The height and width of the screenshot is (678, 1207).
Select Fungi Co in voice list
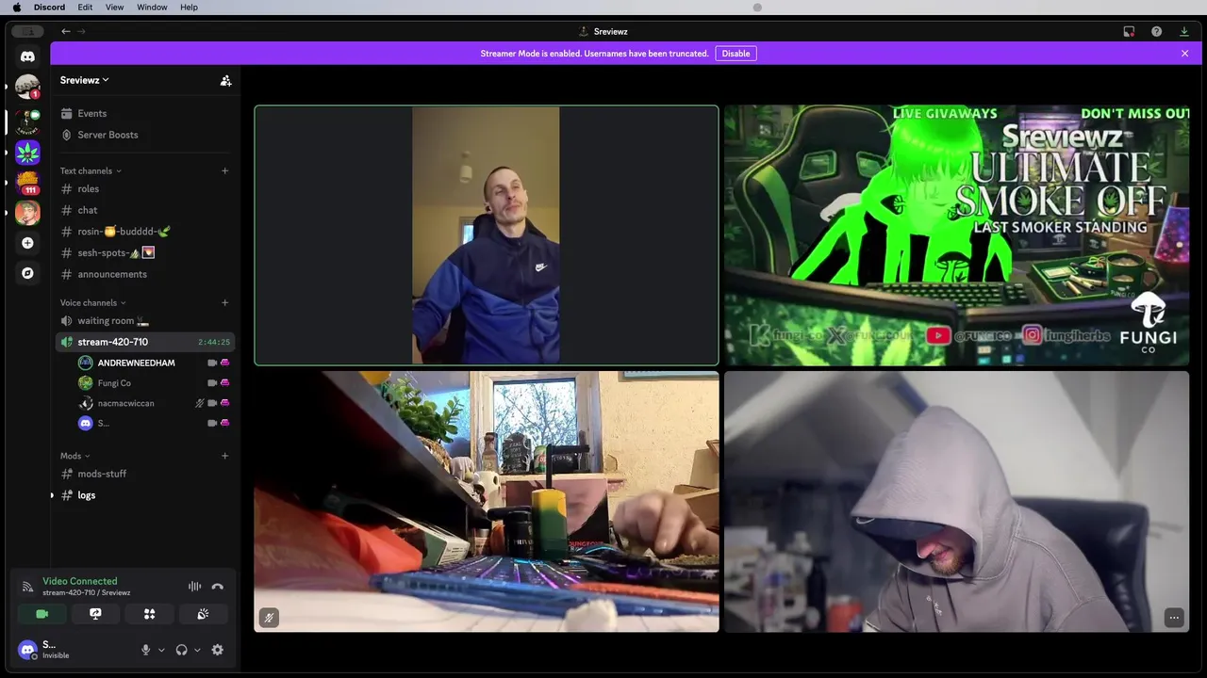point(154,383)
